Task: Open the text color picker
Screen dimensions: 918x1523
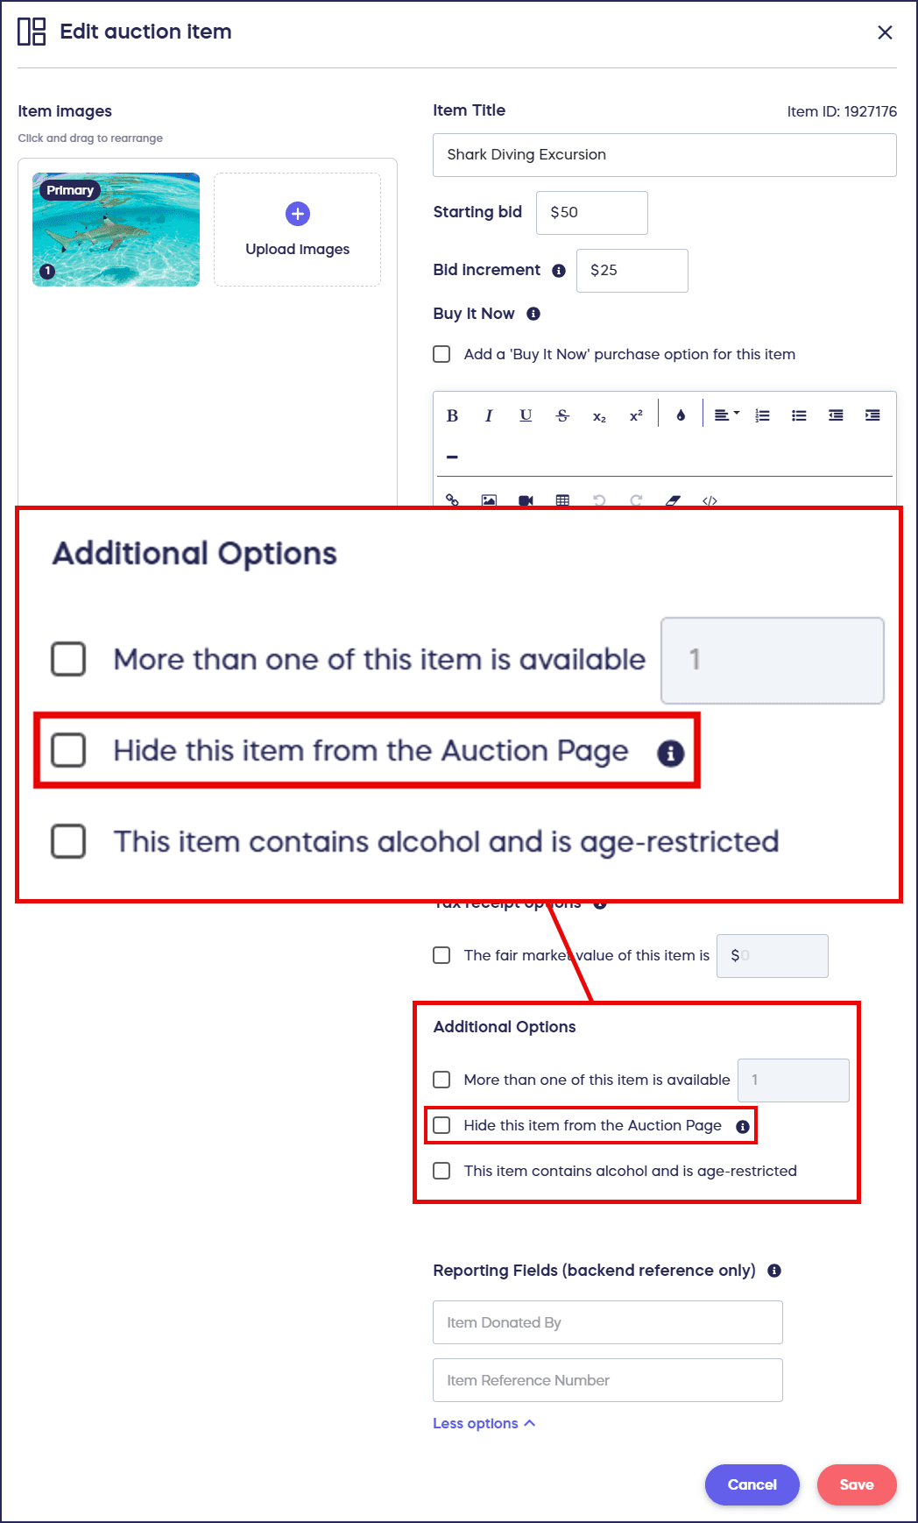Action: (681, 415)
